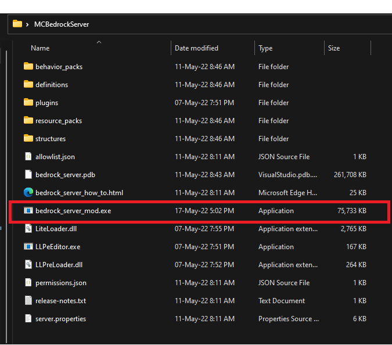Image resolution: width=392 pixels, height=345 pixels.
Task: Click the 264 KB size value
Action: pos(356,265)
